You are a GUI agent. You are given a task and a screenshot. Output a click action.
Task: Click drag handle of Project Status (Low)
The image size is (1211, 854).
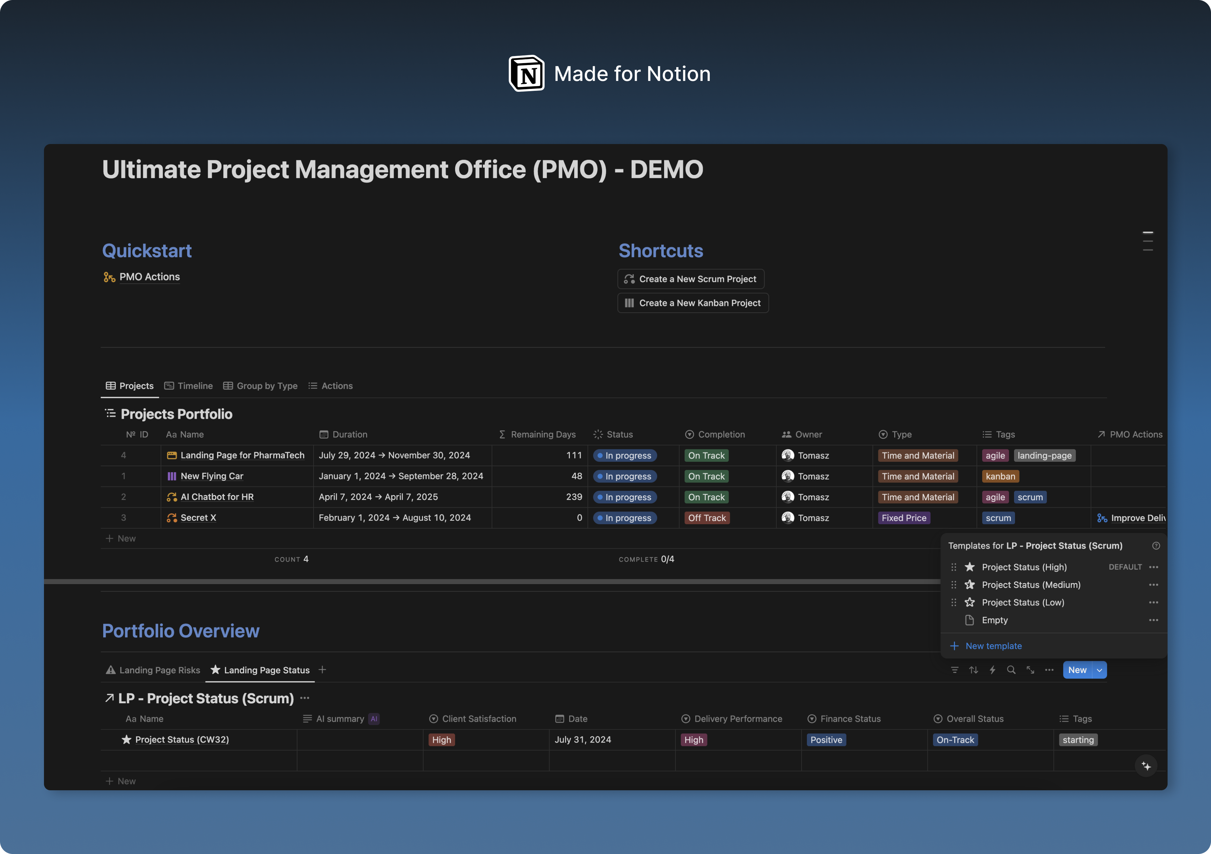pyautogui.click(x=954, y=602)
